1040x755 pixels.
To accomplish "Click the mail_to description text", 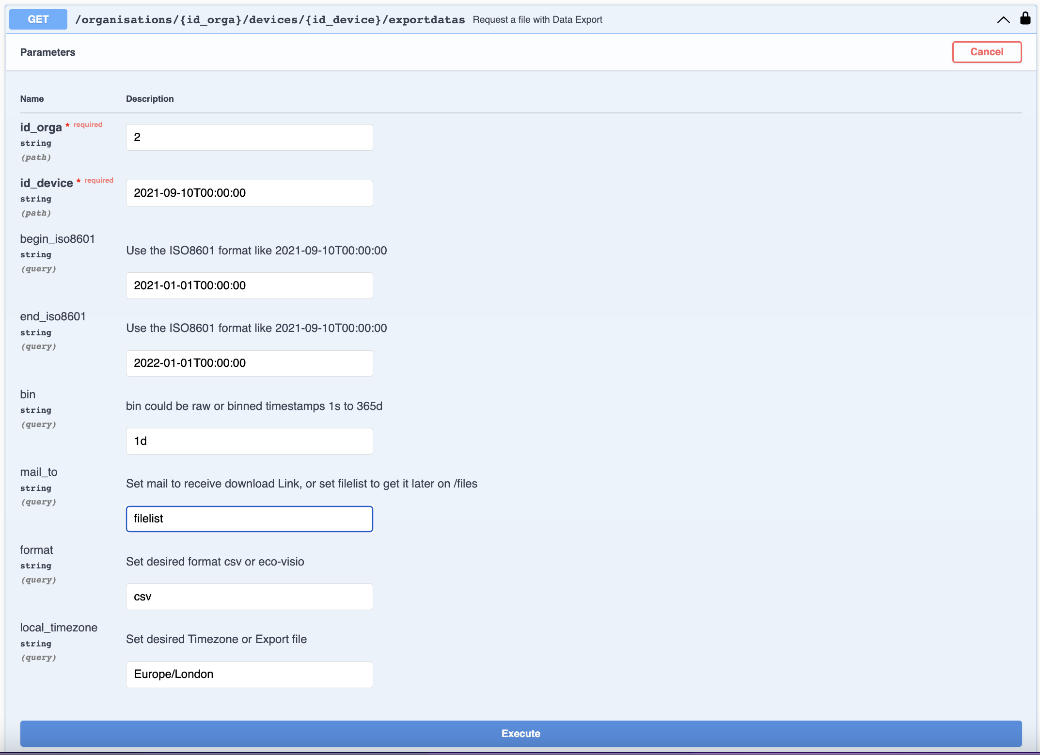I will tap(301, 484).
